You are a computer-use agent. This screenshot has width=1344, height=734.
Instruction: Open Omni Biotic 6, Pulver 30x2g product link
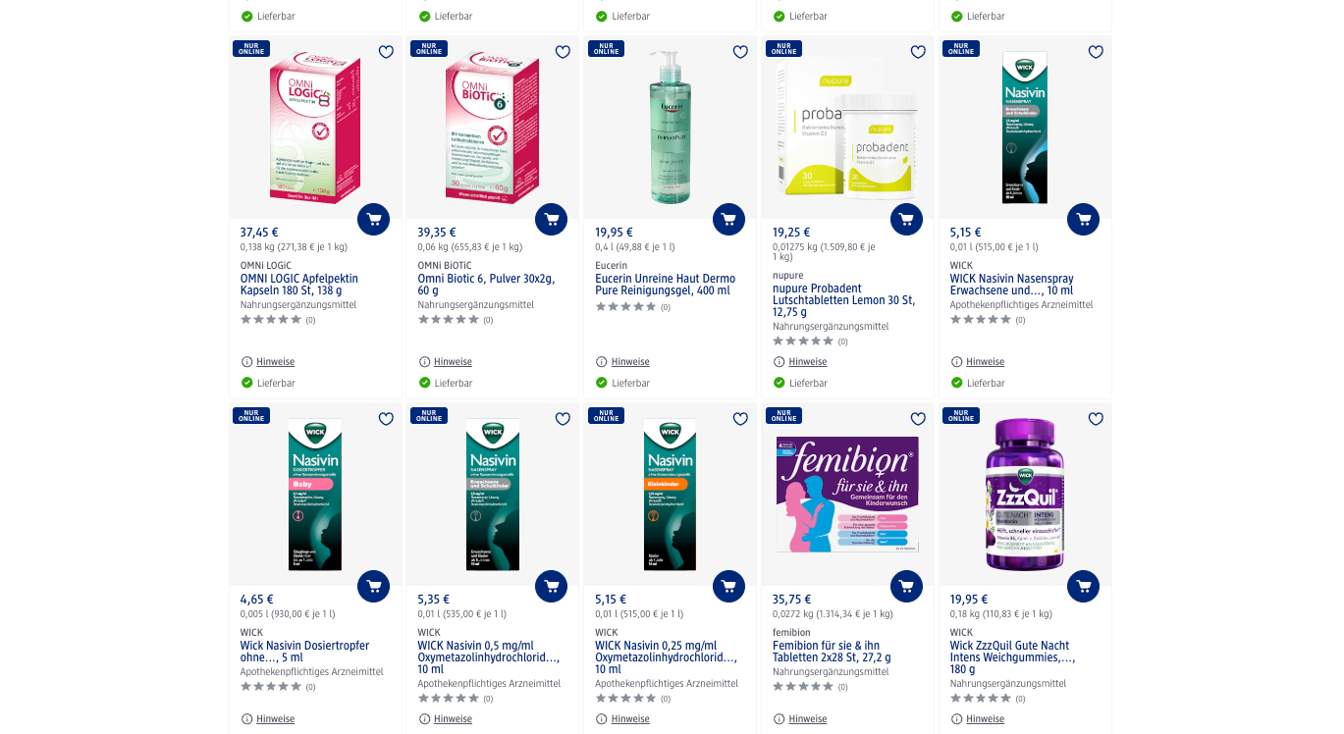tap(486, 285)
